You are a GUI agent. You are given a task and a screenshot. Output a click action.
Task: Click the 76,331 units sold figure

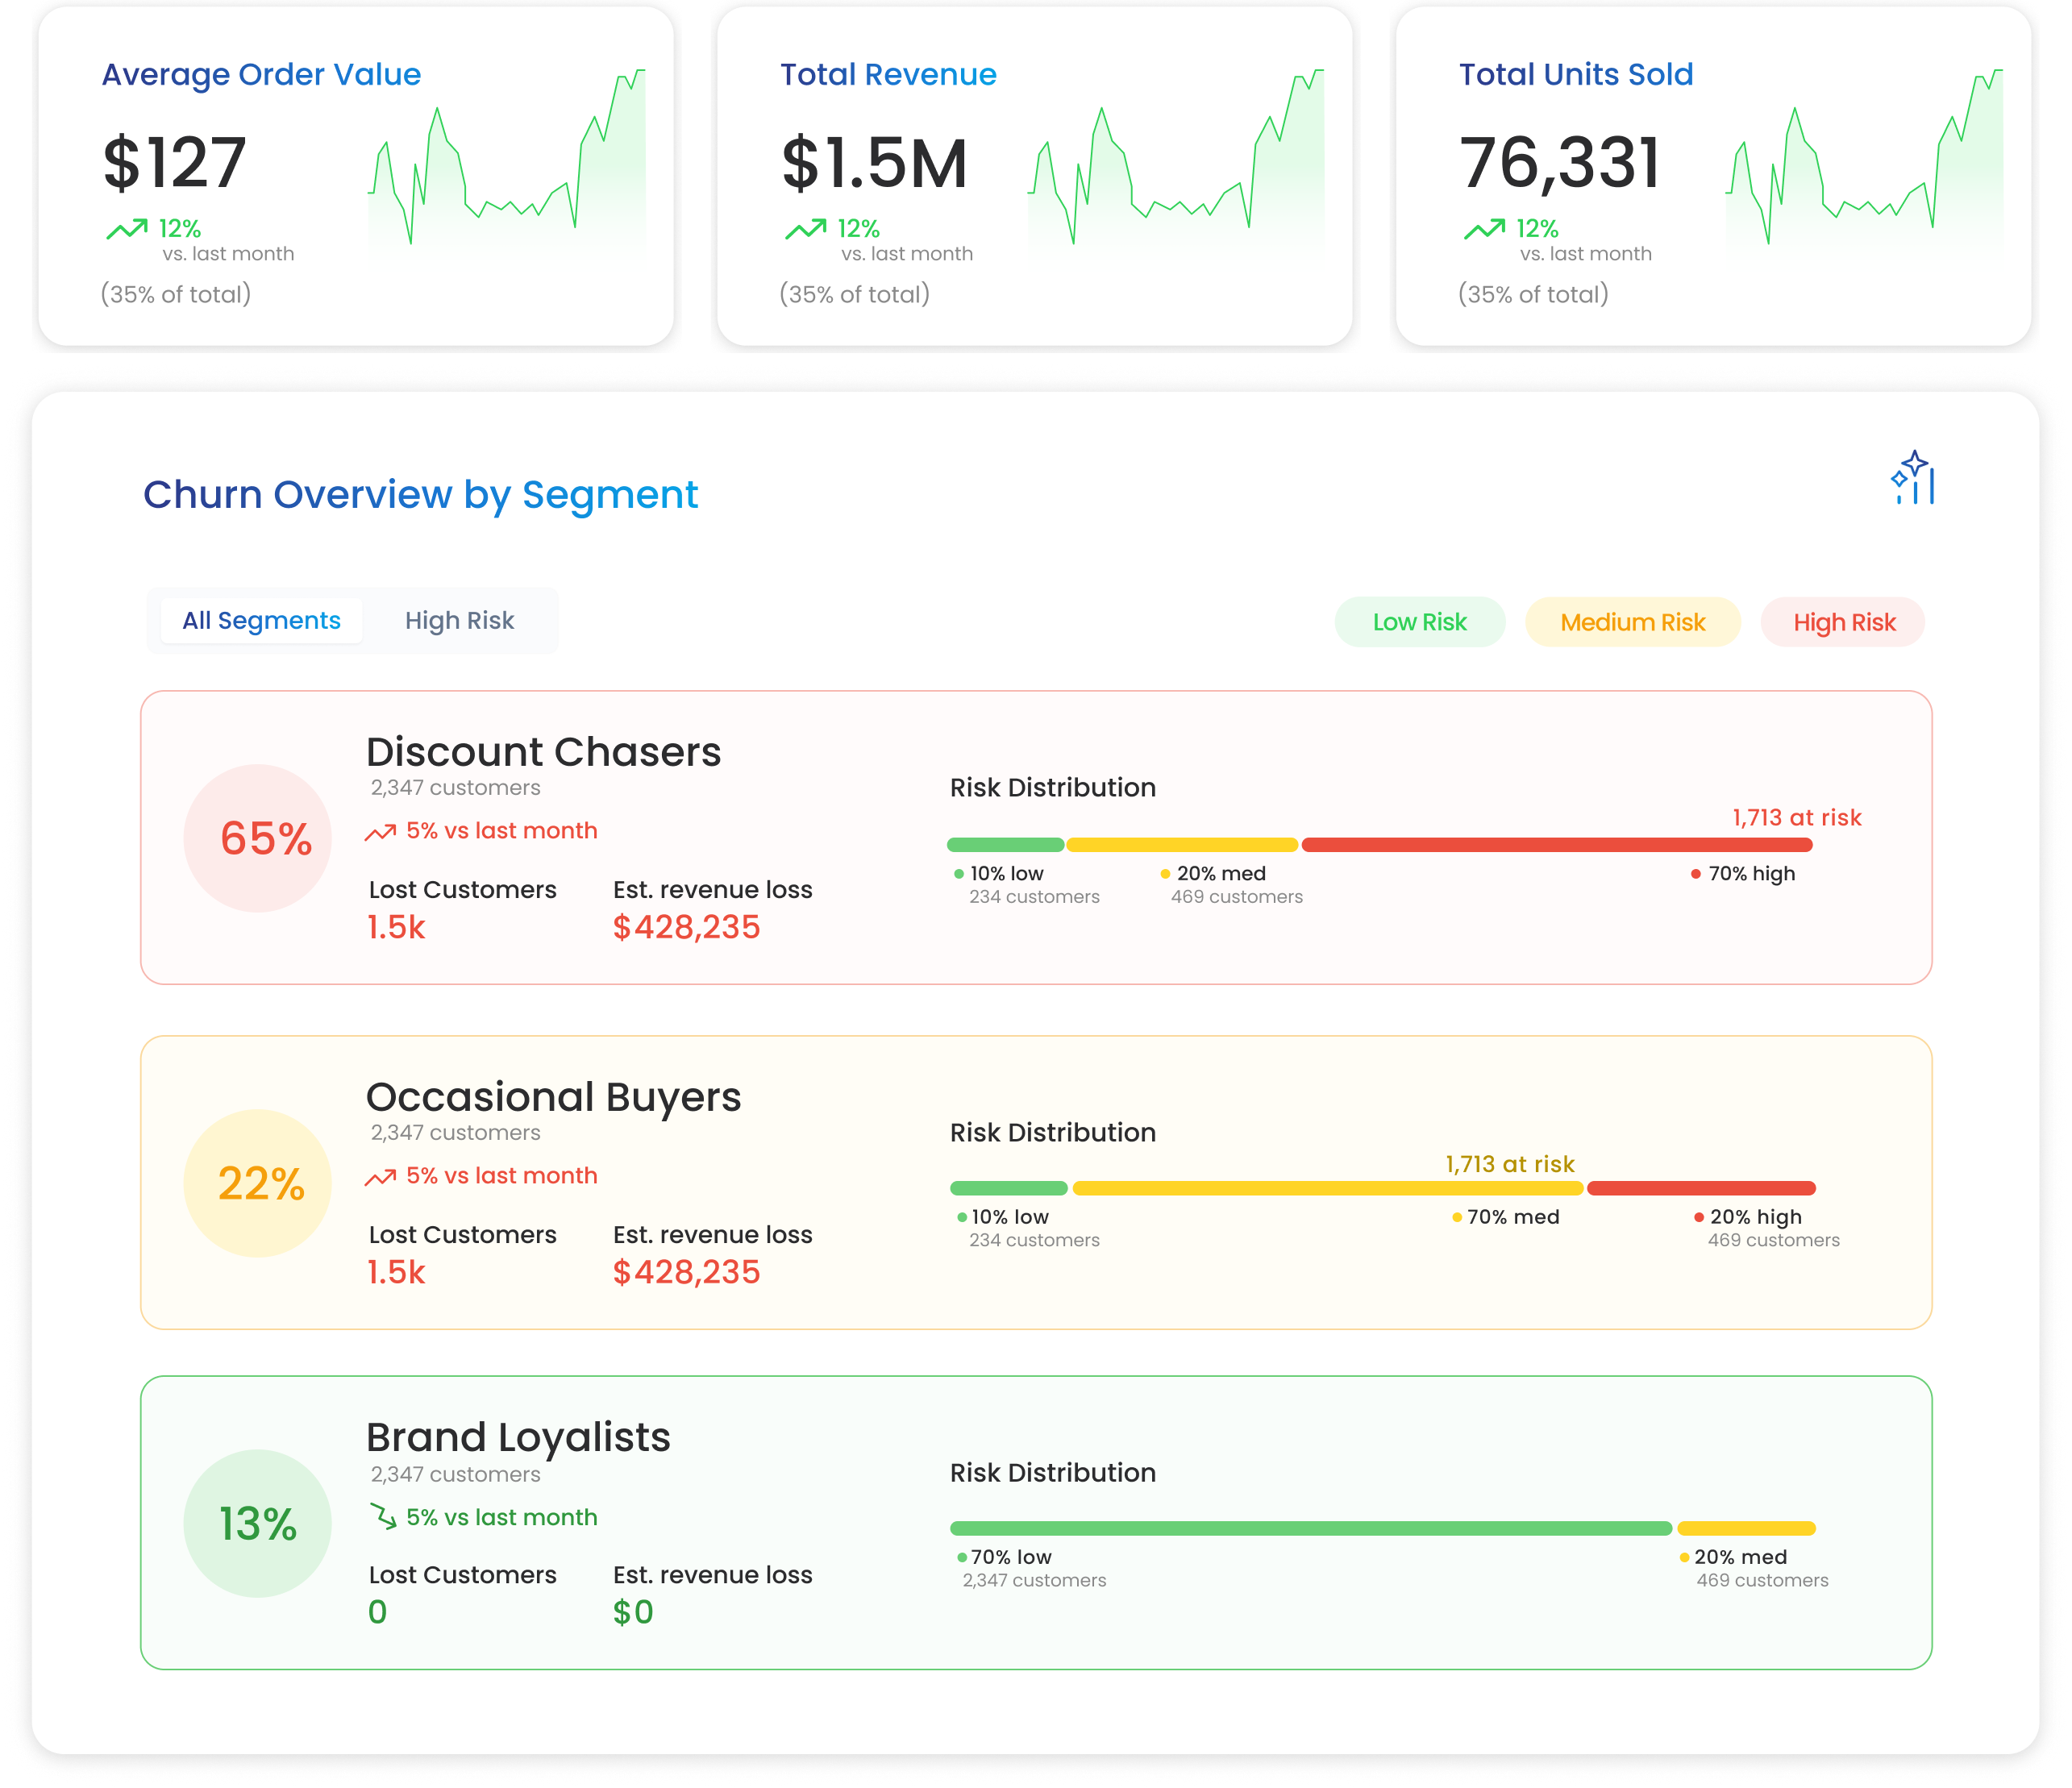tap(1559, 162)
